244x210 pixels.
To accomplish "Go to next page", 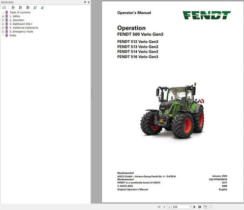I will tap(194, 207).
